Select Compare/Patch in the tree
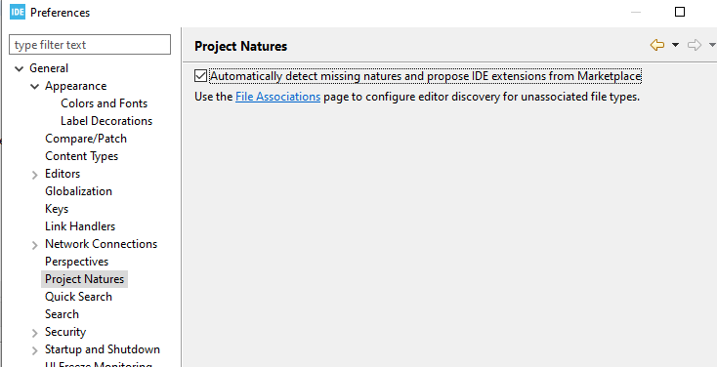The height and width of the screenshot is (367, 717). pos(86,139)
